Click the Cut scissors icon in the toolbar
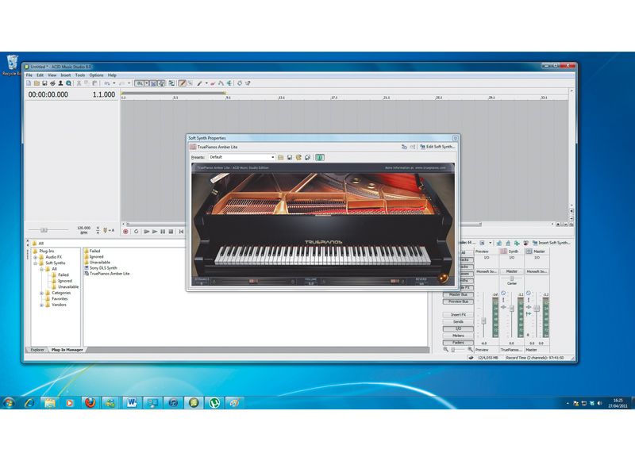 (x=79, y=83)
